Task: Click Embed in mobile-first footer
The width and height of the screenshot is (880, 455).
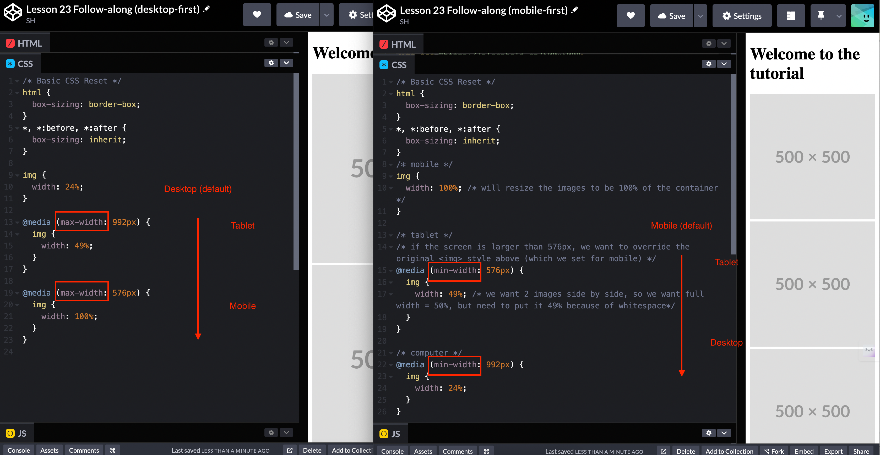Action: tap(804, 451)
